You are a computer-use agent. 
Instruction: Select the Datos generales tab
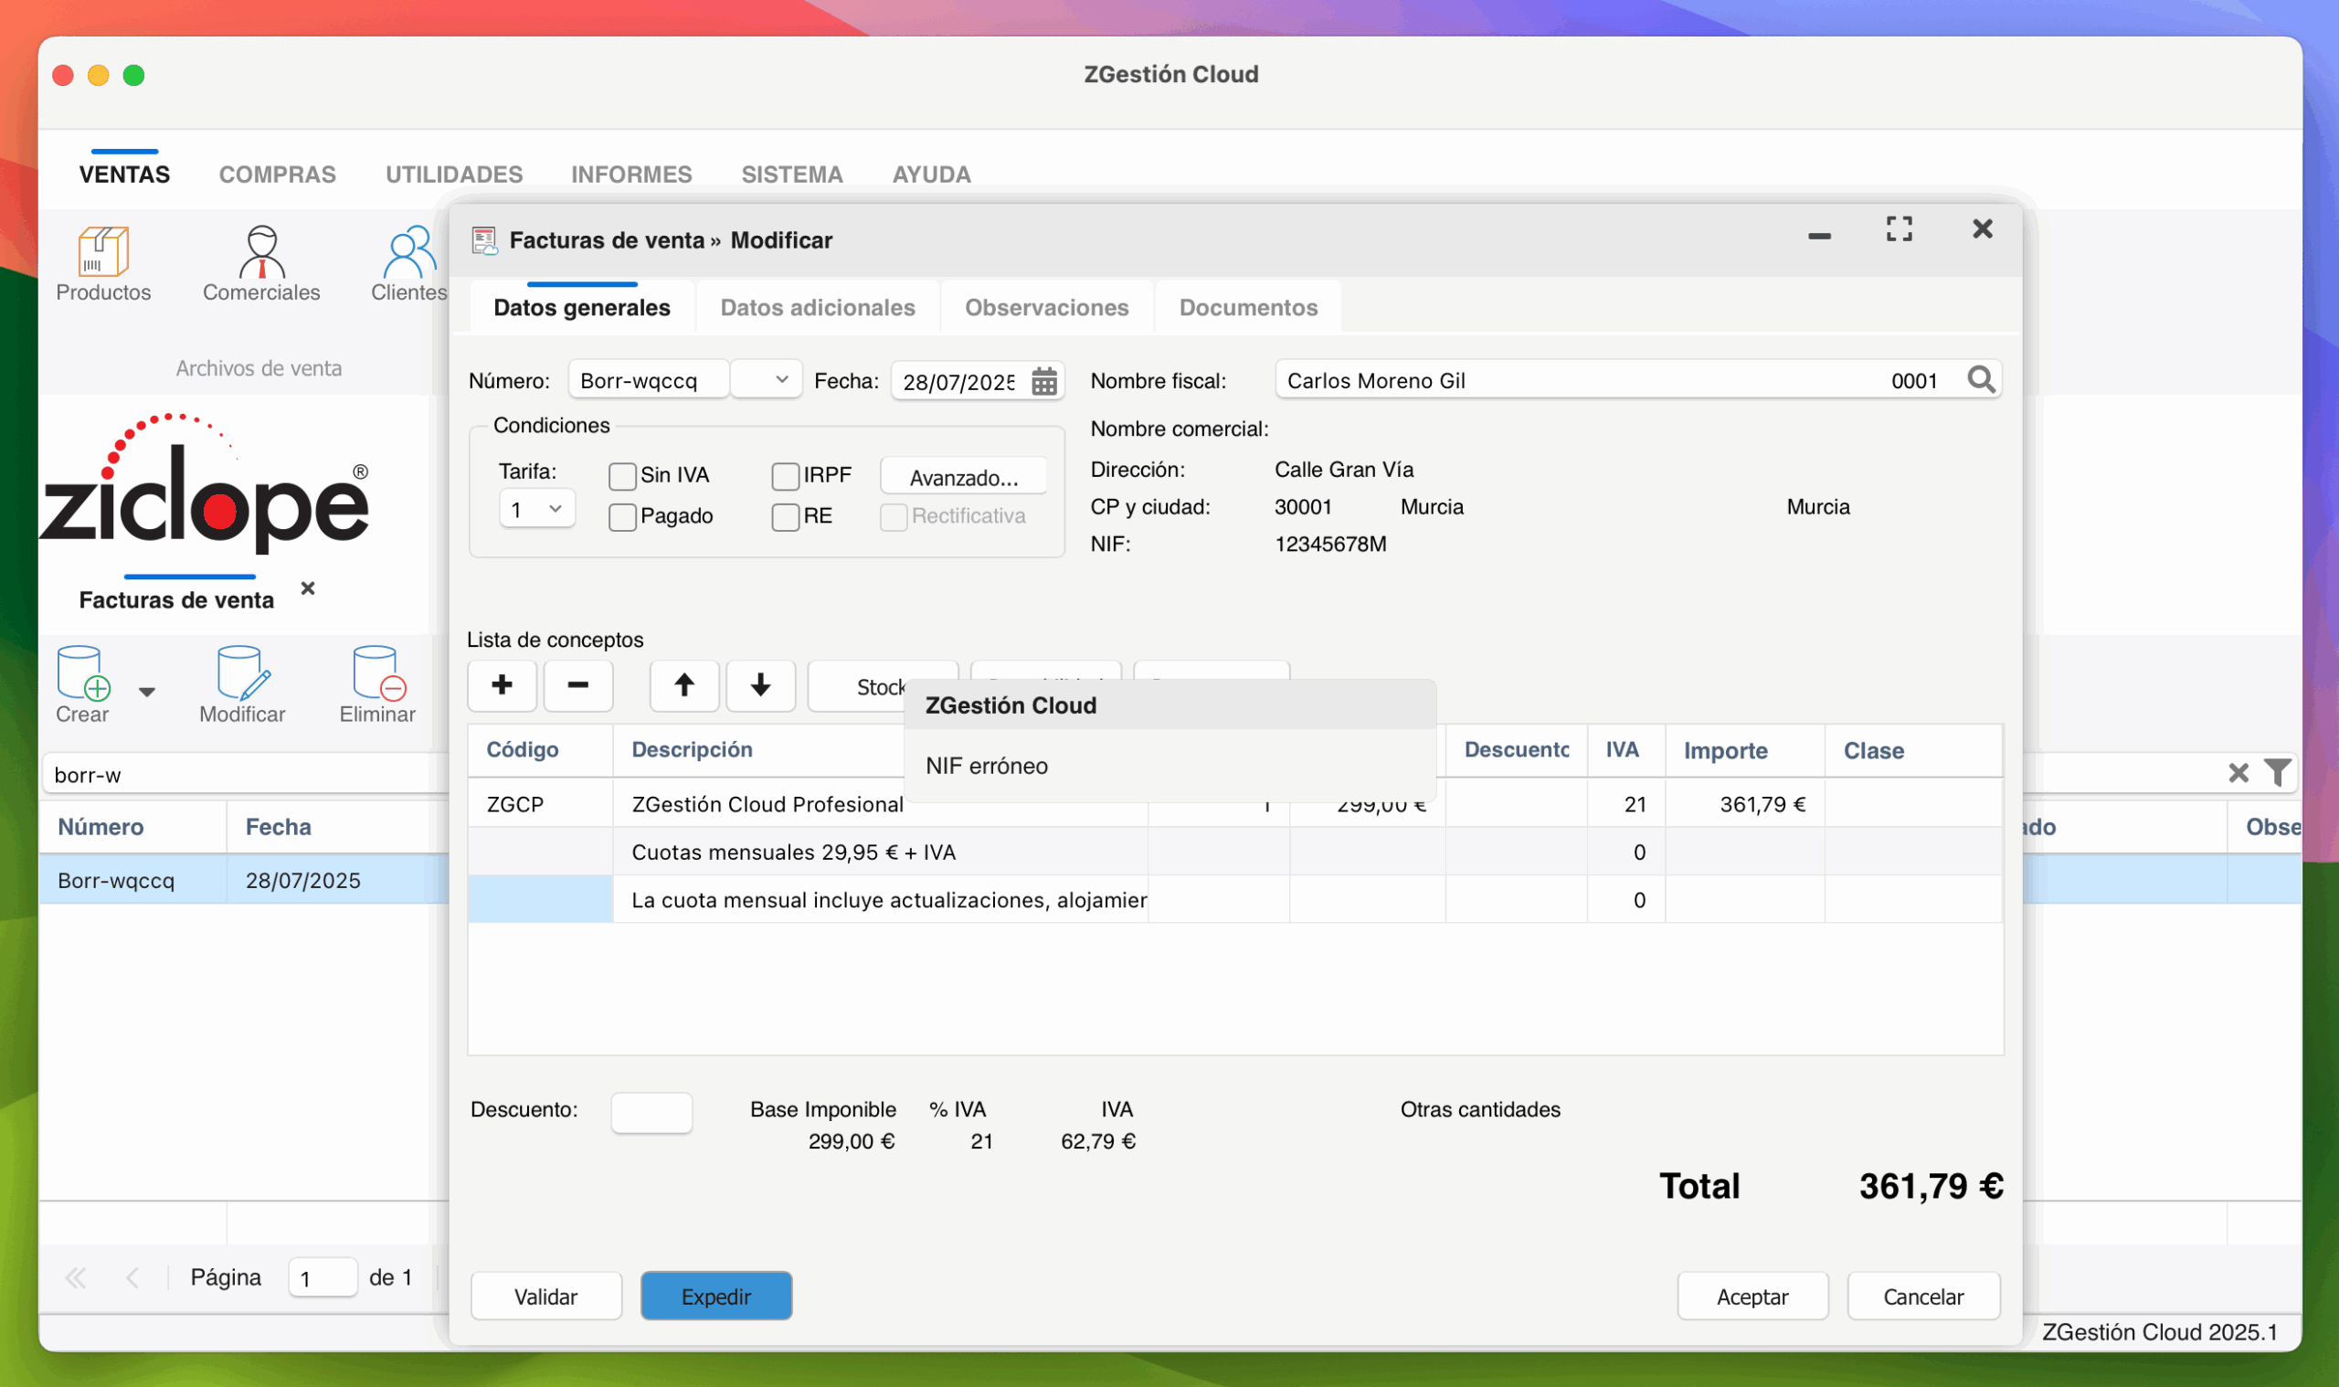click(582, 308)
